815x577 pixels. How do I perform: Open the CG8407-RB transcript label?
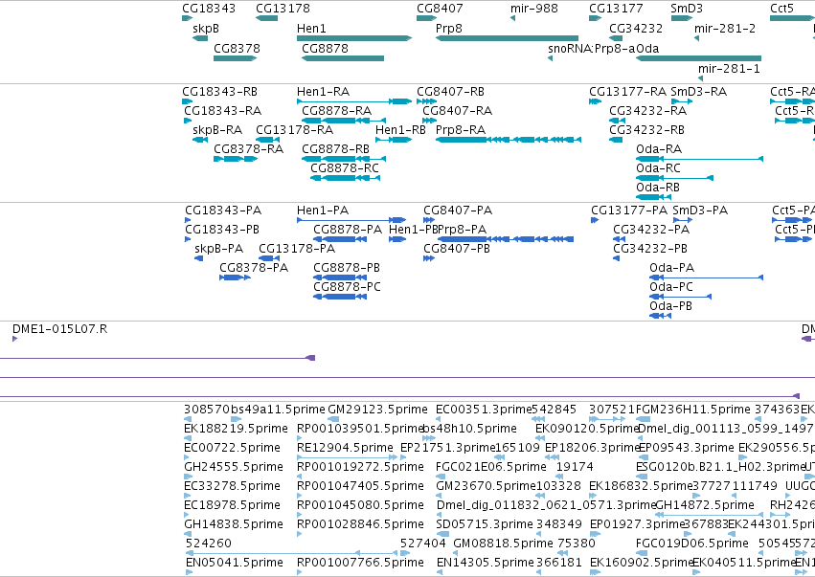pyautogui.click(x=451, y=92)
